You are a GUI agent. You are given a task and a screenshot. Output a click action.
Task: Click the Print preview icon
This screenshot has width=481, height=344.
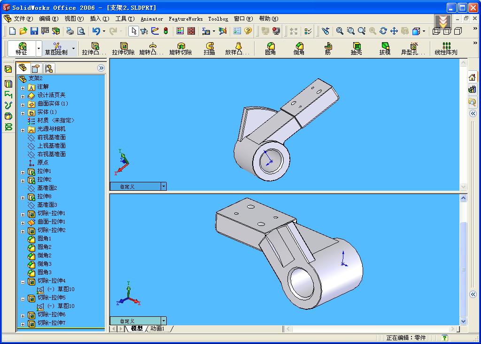[x=81, y=31]
